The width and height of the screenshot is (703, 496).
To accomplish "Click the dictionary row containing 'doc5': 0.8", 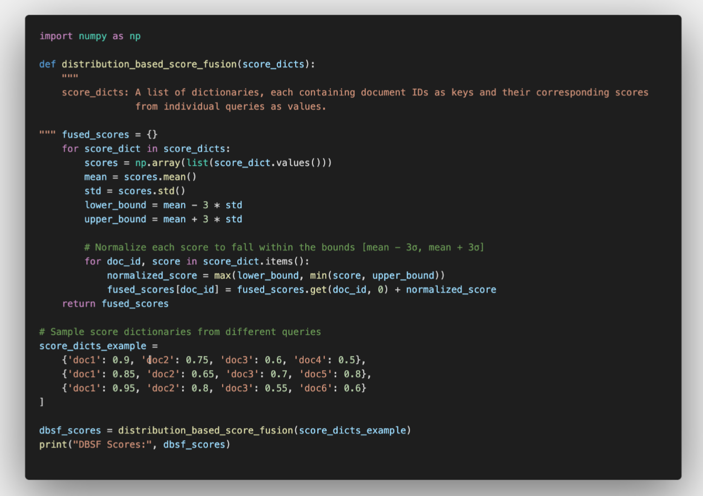I will click(216, 374).
